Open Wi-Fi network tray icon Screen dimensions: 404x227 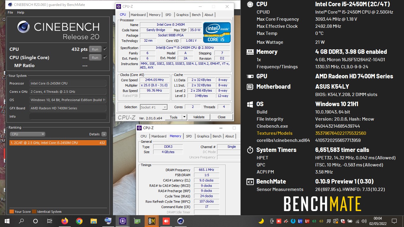357,221
